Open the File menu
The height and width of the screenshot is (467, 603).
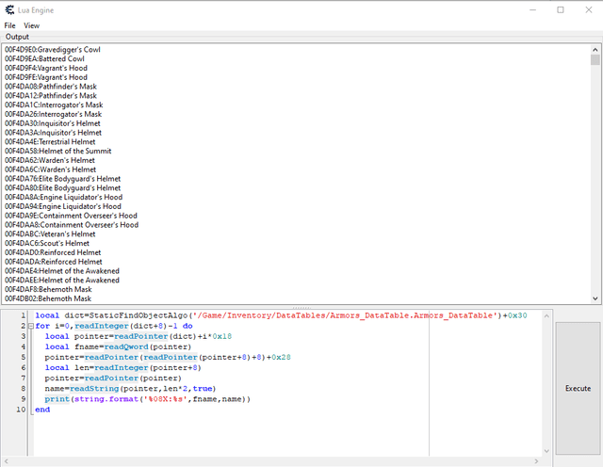(9, 25)
